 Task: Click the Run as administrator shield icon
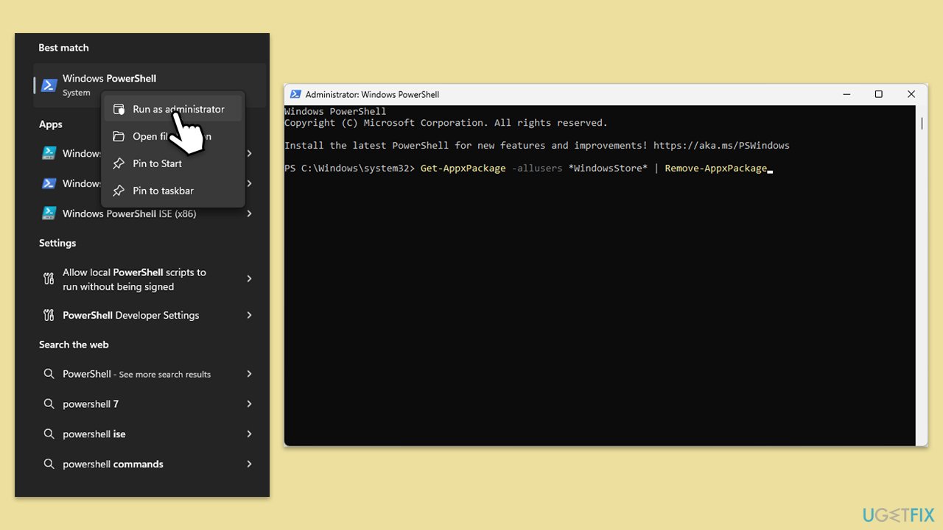[x=119, y=109]
